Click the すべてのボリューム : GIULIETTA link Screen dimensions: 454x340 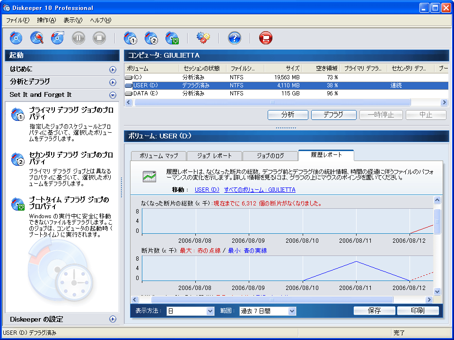[x=260, y=190]
